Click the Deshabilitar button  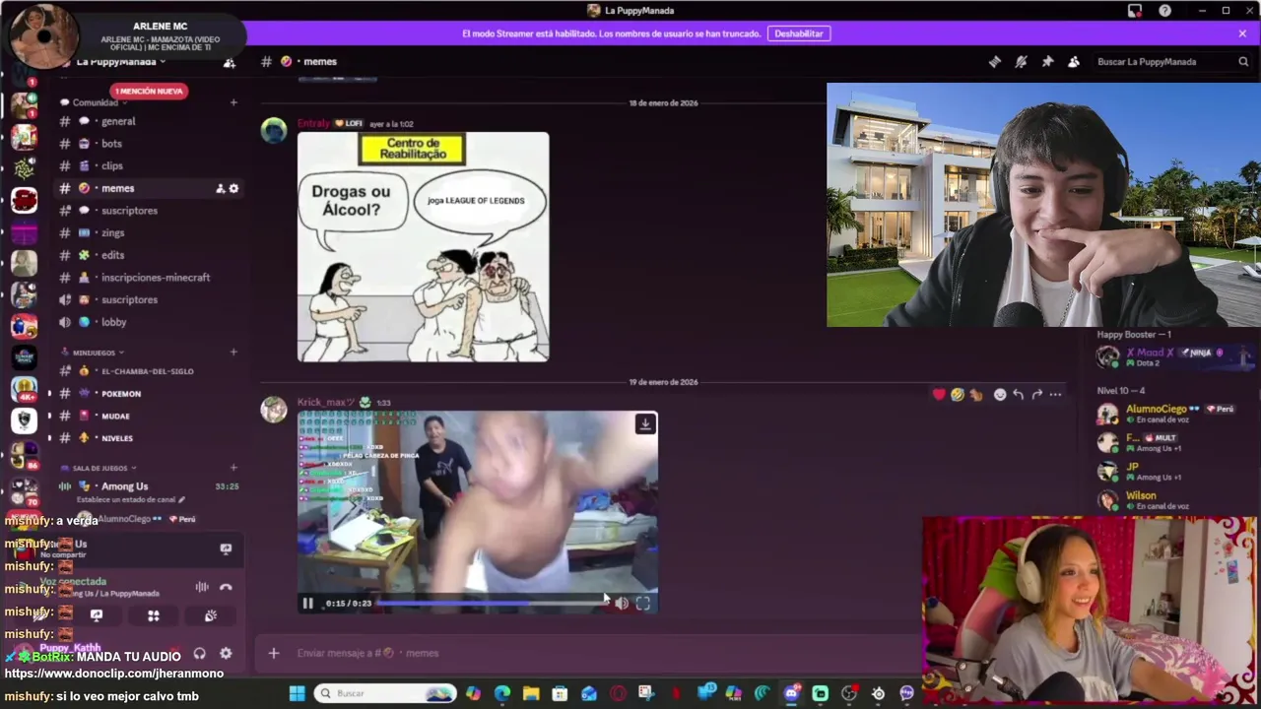(798, 33)
